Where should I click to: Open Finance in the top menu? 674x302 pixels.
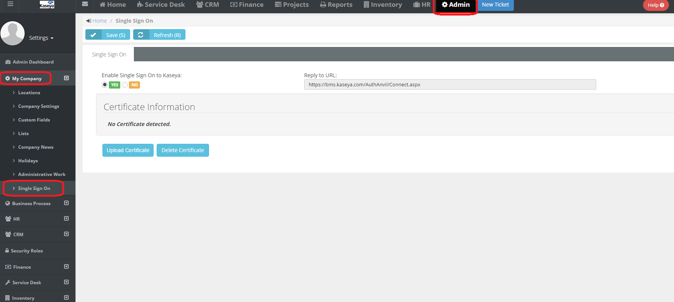point(247,5)
